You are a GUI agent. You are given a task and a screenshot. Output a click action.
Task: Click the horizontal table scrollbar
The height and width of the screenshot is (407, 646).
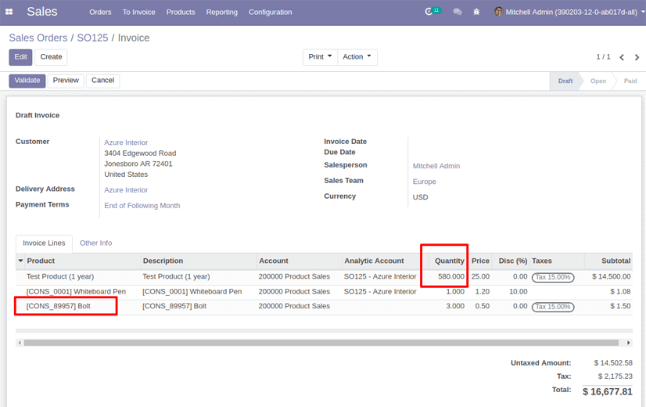321,343
